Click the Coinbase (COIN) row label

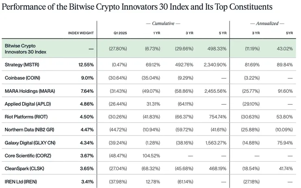[x=22, y=78]
